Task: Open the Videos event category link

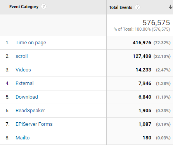Action: [x=23, y=70]
